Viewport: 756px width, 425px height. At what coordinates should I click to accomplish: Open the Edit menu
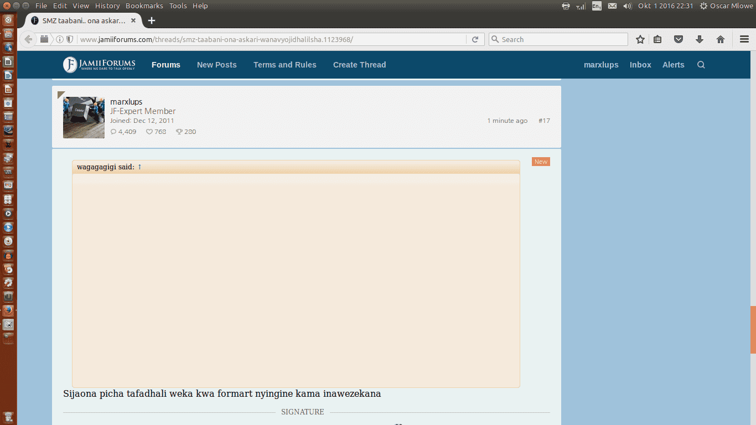pyautogui.click(x=60, y=6)
